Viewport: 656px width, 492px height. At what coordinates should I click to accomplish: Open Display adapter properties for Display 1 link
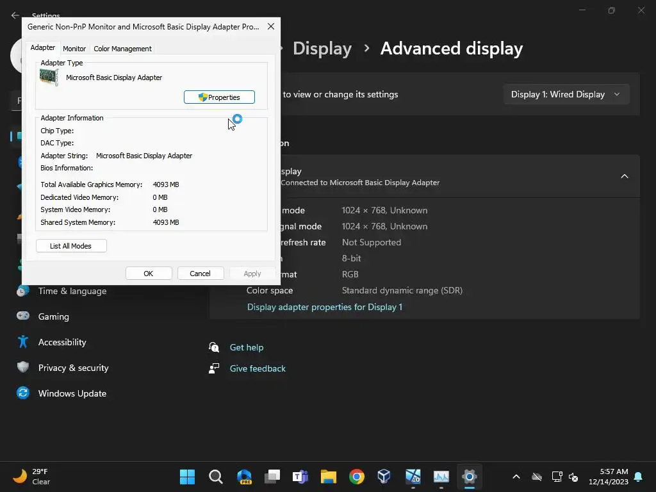(x=325, y=307)
